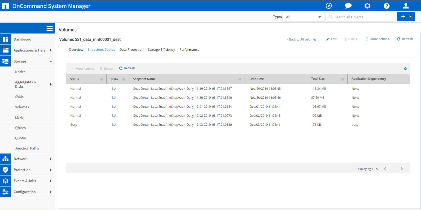Open table column settings gear icon

click(x=405, y=69)
